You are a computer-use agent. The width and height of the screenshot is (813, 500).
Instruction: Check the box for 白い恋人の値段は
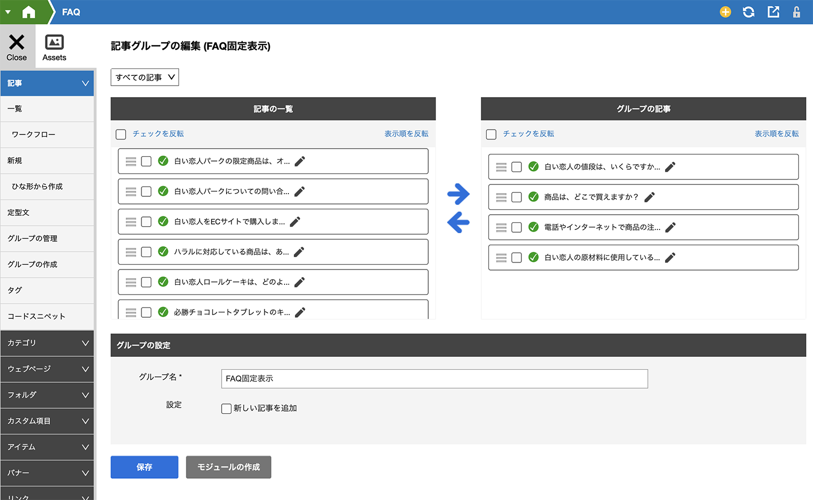517,167
